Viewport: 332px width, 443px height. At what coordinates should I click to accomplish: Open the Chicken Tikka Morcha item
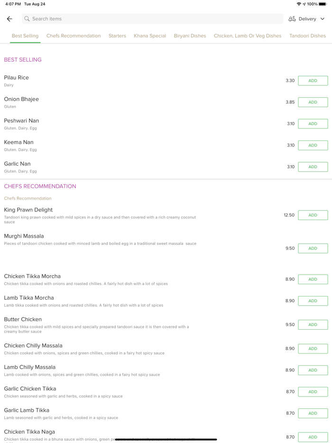(32, 277)
